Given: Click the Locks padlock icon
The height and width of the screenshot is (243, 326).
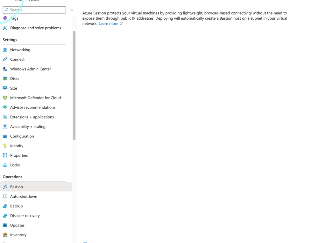Looking at the screenshot, I should click(x=5, y=165).
